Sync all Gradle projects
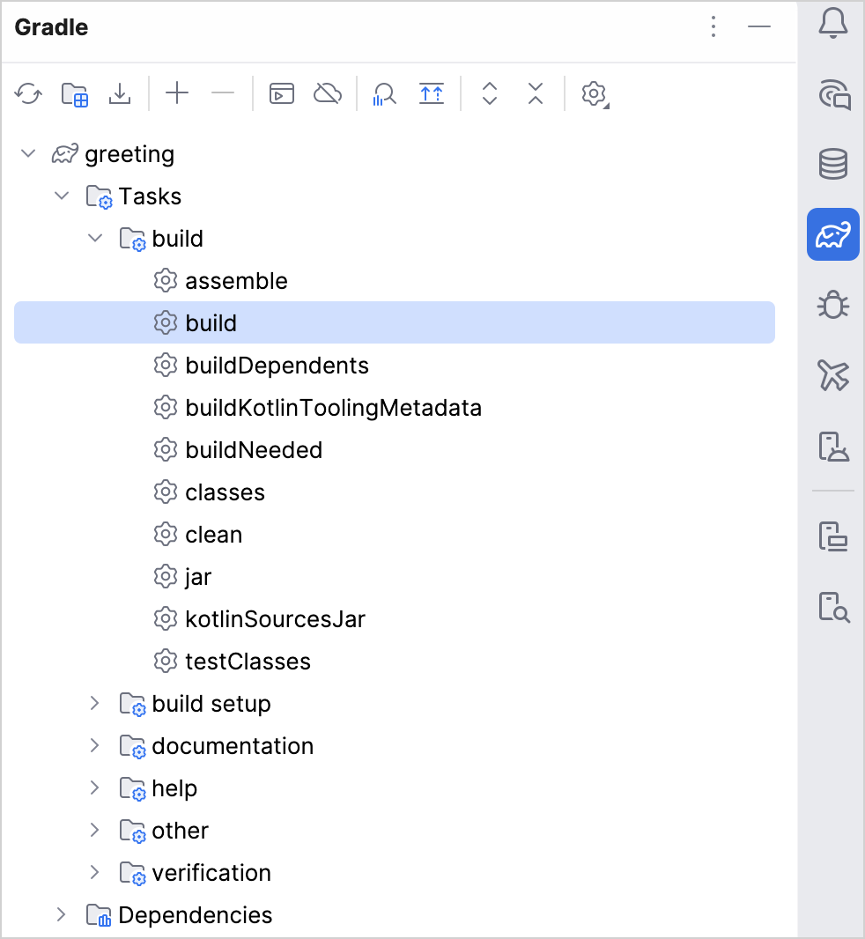Image resolution: width=865 pixels, height=939 pixels. (28, 94)
